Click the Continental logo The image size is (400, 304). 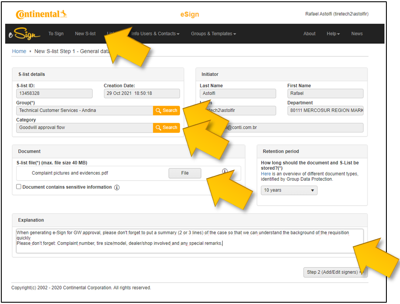[x=41, y=14]
